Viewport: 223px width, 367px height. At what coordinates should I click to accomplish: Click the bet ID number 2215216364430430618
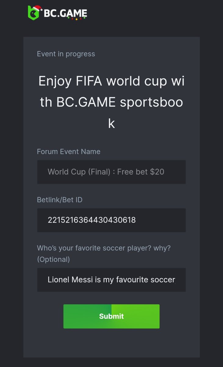coord(92,220)
